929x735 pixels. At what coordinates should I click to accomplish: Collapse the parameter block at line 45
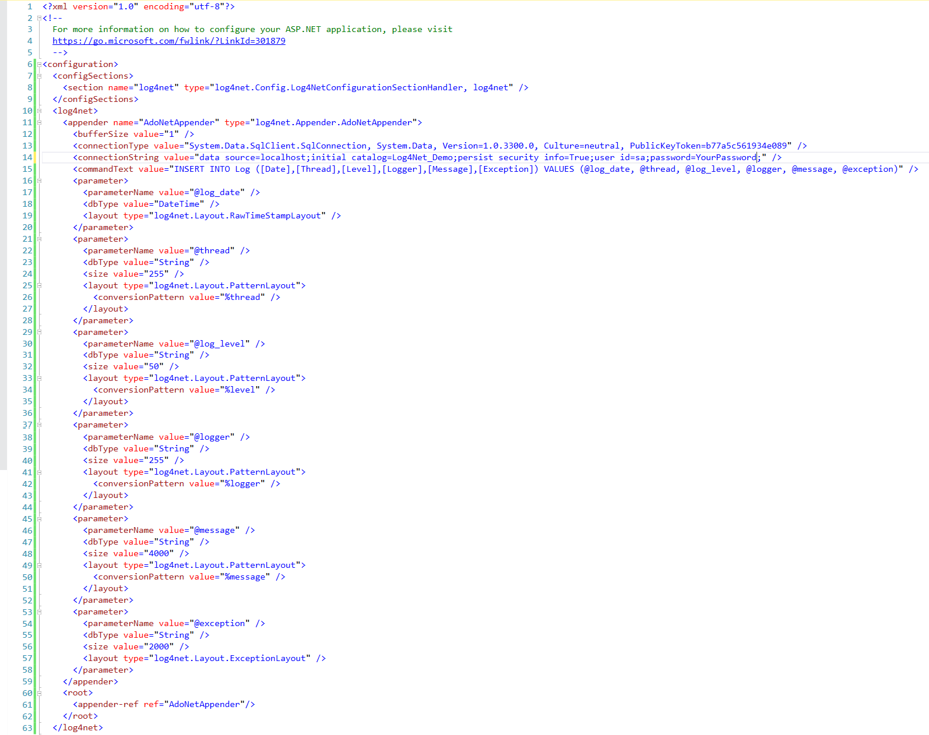[x=39, y=518]
